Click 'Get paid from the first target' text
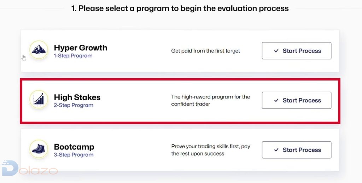 206,51
